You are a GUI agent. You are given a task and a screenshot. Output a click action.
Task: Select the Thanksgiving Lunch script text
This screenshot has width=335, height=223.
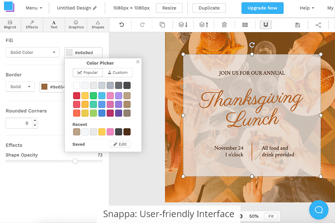point(251,109)
